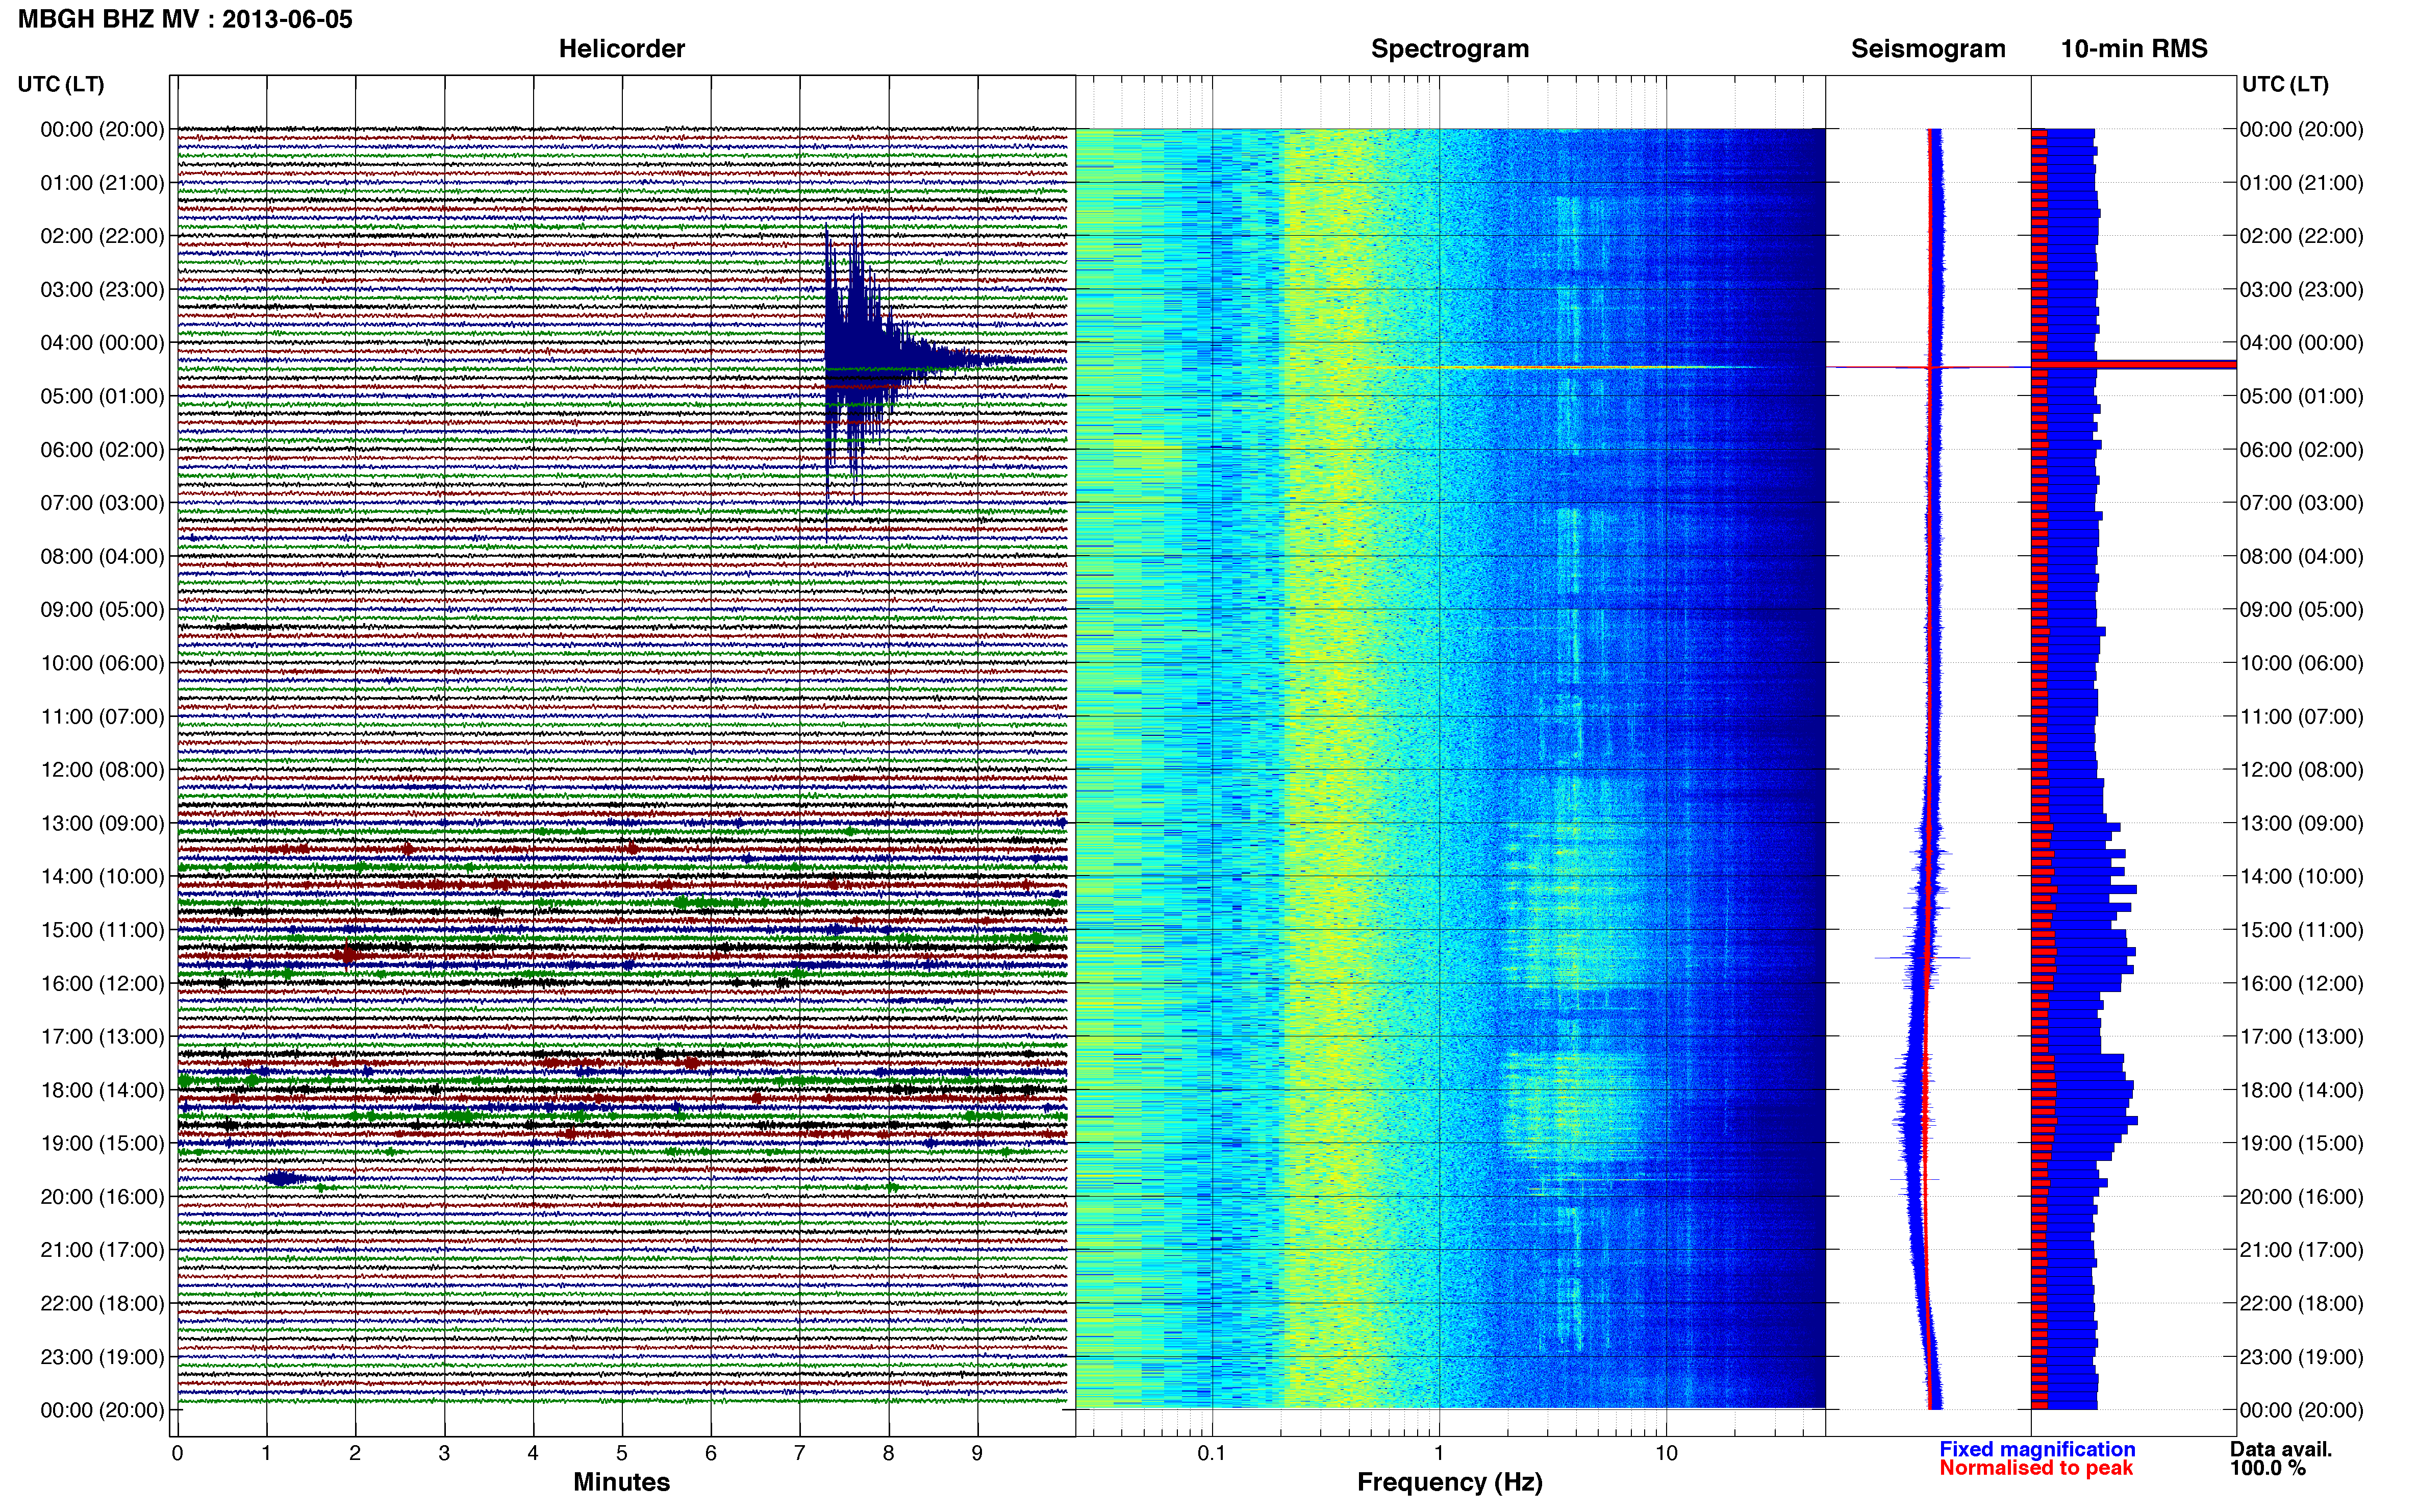Click the right 'UTC (LT)' axis label
Screen dimensions: 2418x1512
2285,84
